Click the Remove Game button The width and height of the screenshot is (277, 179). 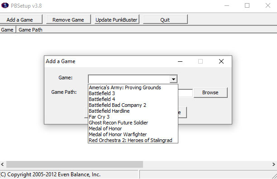(68, 19)
